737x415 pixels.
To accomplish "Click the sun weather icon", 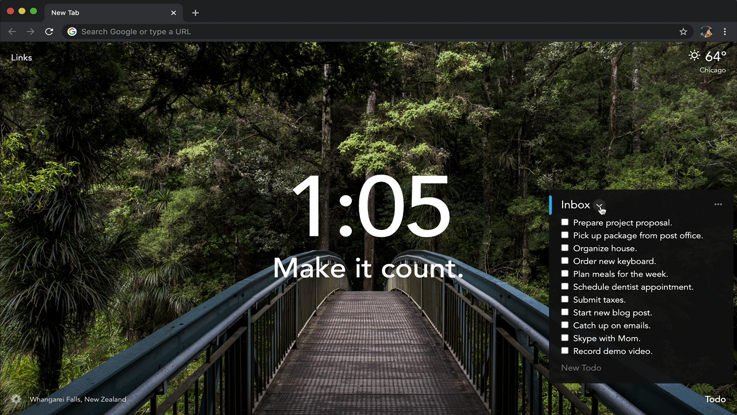I will (x=695, y=55).
